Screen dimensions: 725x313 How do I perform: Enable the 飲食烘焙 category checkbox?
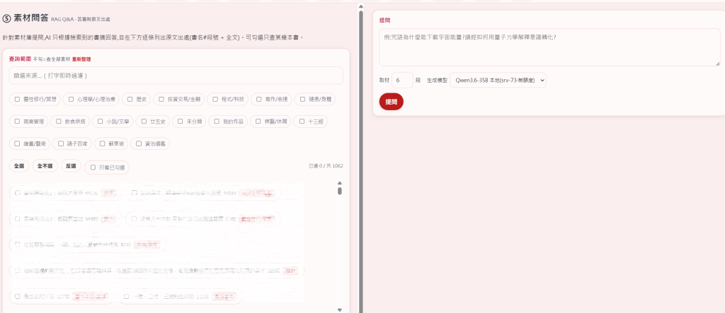pyautogui.click(x=59, y=122)
